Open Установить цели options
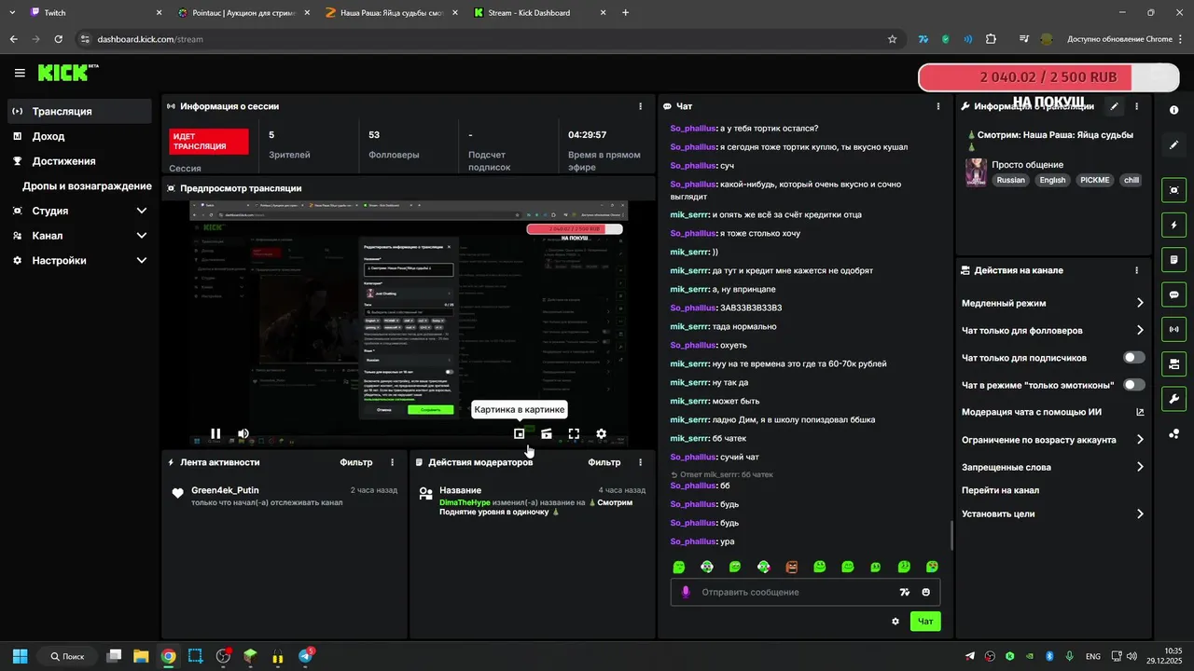Viewport: 1194px width, 671px height. (1053, 514)
